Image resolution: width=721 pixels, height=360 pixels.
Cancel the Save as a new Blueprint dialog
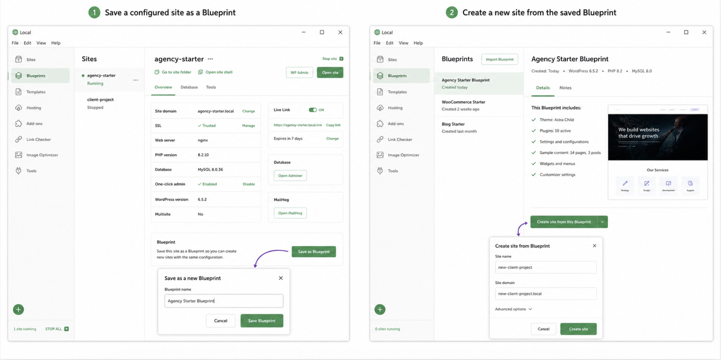(x=221, y=320)
